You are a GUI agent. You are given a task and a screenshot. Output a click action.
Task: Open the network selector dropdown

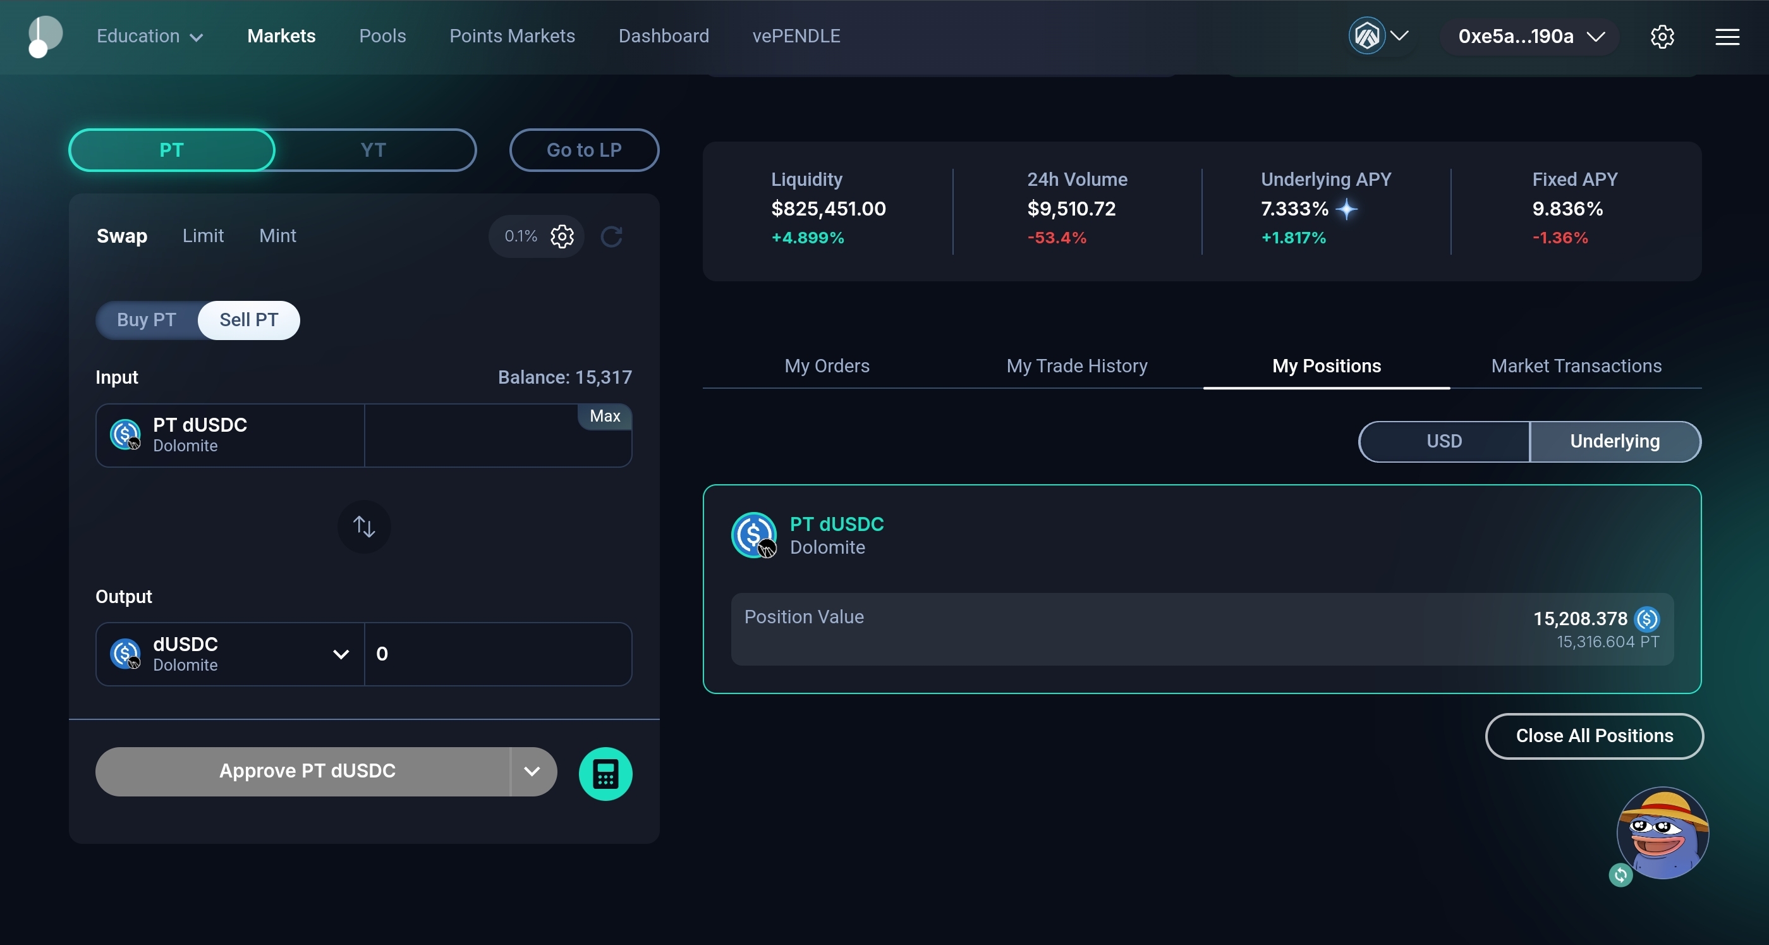pyautogui.click(x=1379, y=35)
